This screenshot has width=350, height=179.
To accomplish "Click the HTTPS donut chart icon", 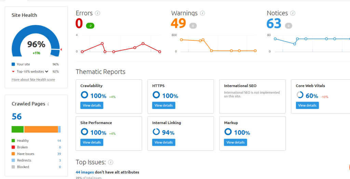I will click(x=156, y=95).
